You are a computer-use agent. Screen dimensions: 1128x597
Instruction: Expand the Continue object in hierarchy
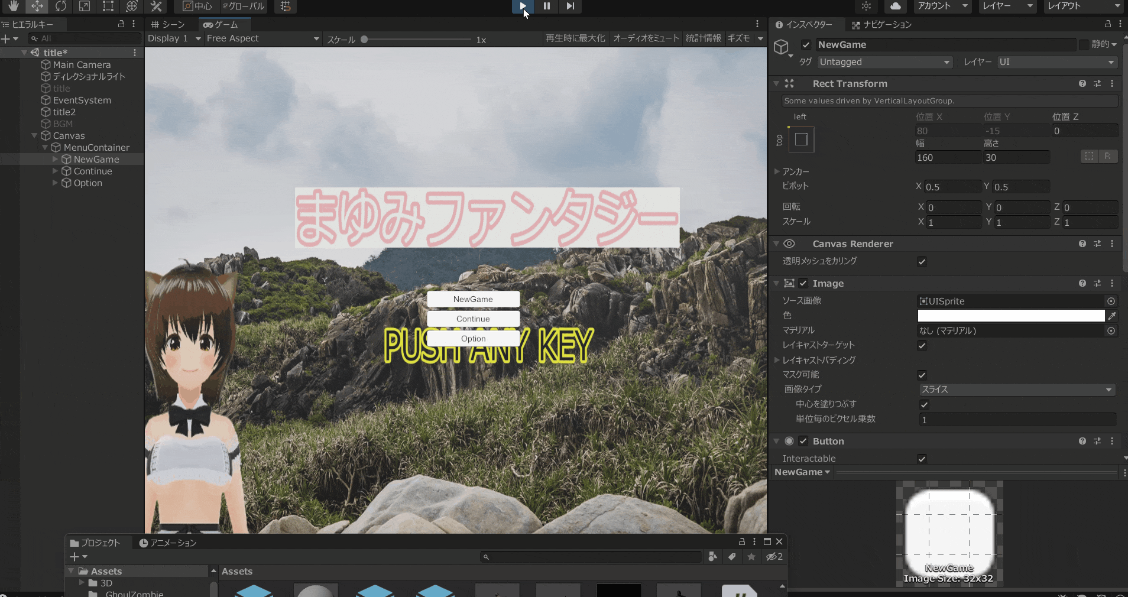tap(55, 171)
